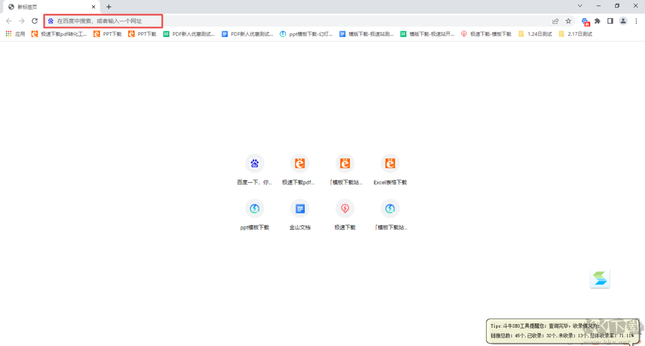Bookmark this tab with the star icon
The height and width of the screenshot is (346, 645).
568,21
